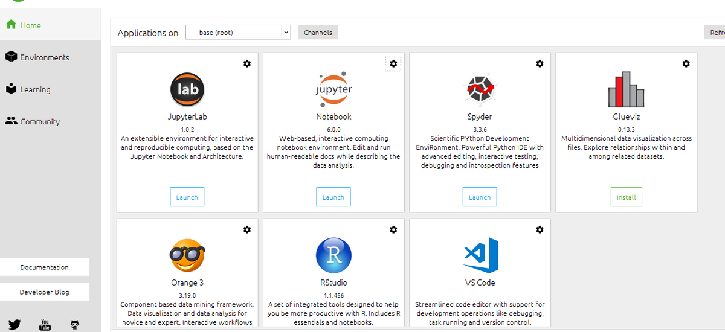Click the Applications on label
725x332 pixels.
[148, 33]
